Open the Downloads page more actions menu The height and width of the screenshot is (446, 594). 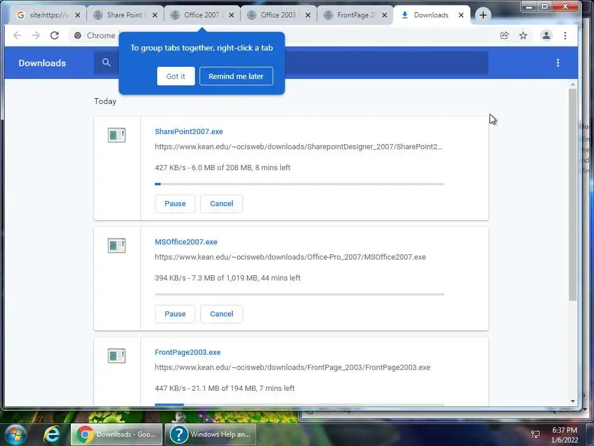tap(558, 63)
